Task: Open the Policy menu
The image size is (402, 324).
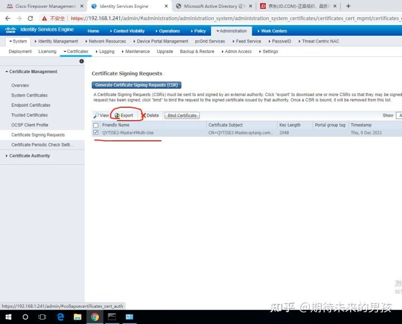Action: 198,31
